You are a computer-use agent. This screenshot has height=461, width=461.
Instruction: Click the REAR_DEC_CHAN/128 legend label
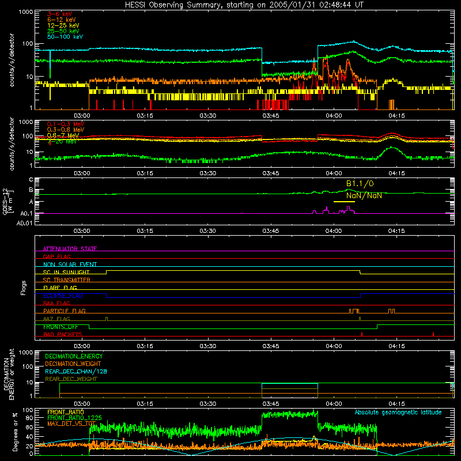pos(76,371)
